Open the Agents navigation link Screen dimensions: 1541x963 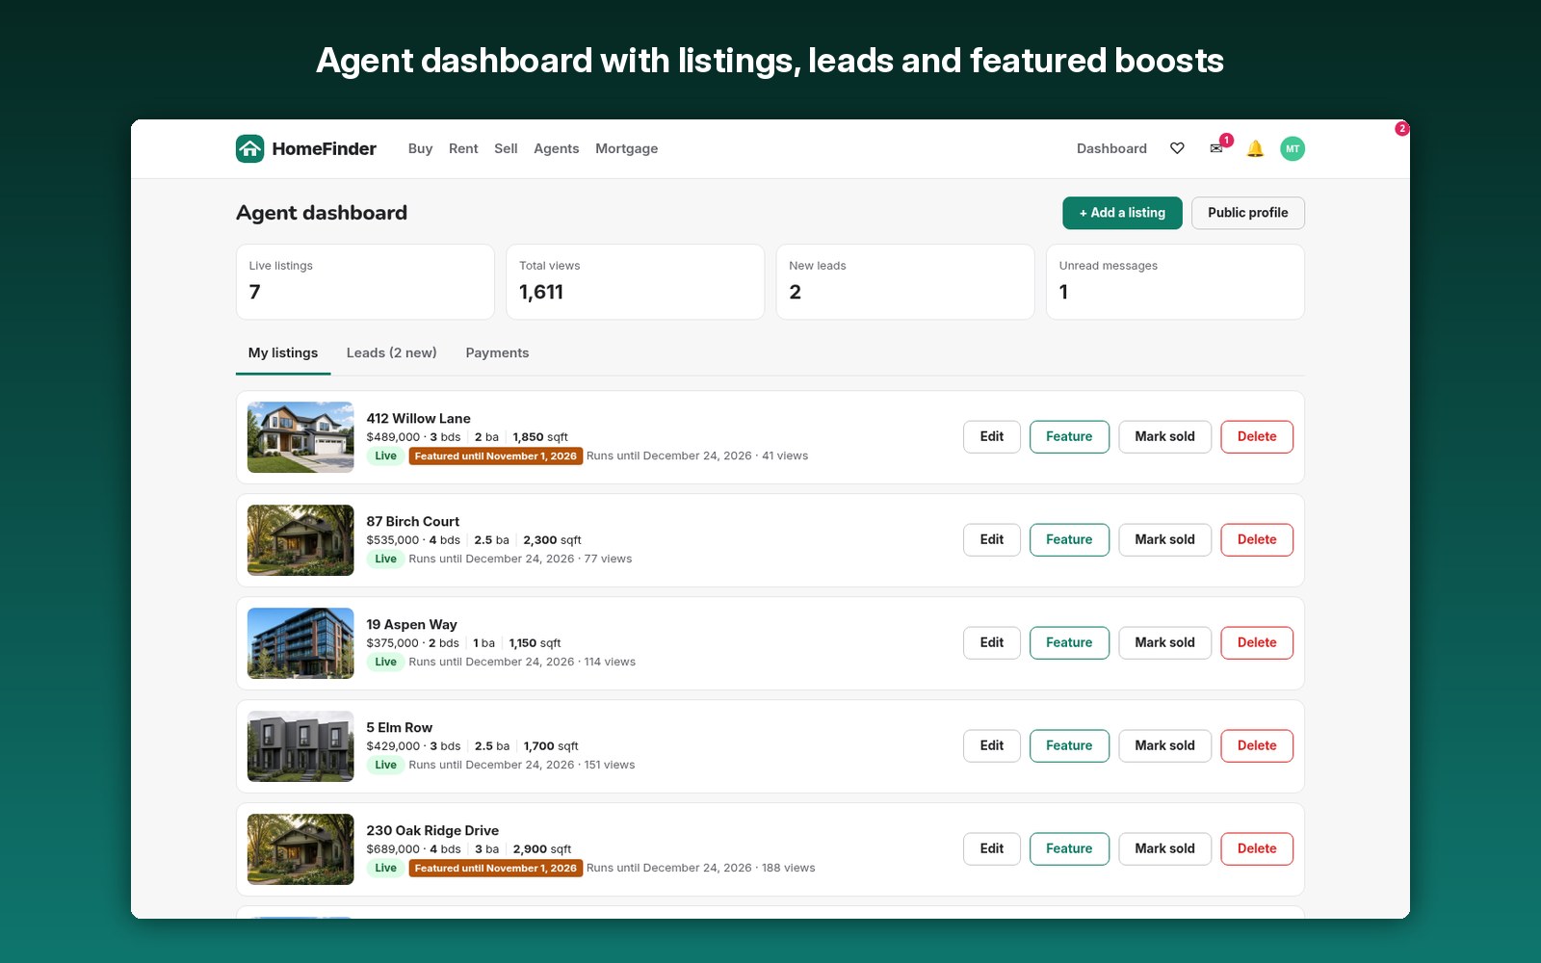click(557, 148)
